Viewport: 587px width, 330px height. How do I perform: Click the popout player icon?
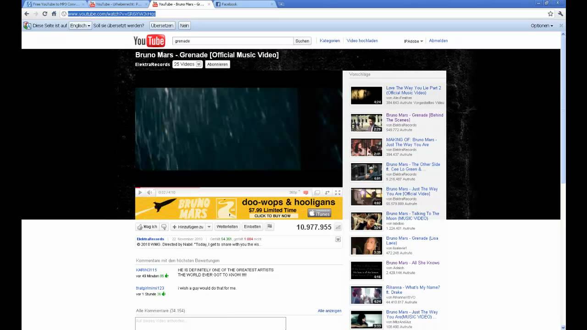pyautogui.click(x=327, y=192)
